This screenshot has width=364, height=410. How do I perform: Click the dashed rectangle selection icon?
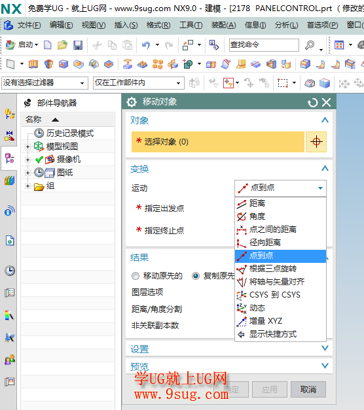click(283, 83)
